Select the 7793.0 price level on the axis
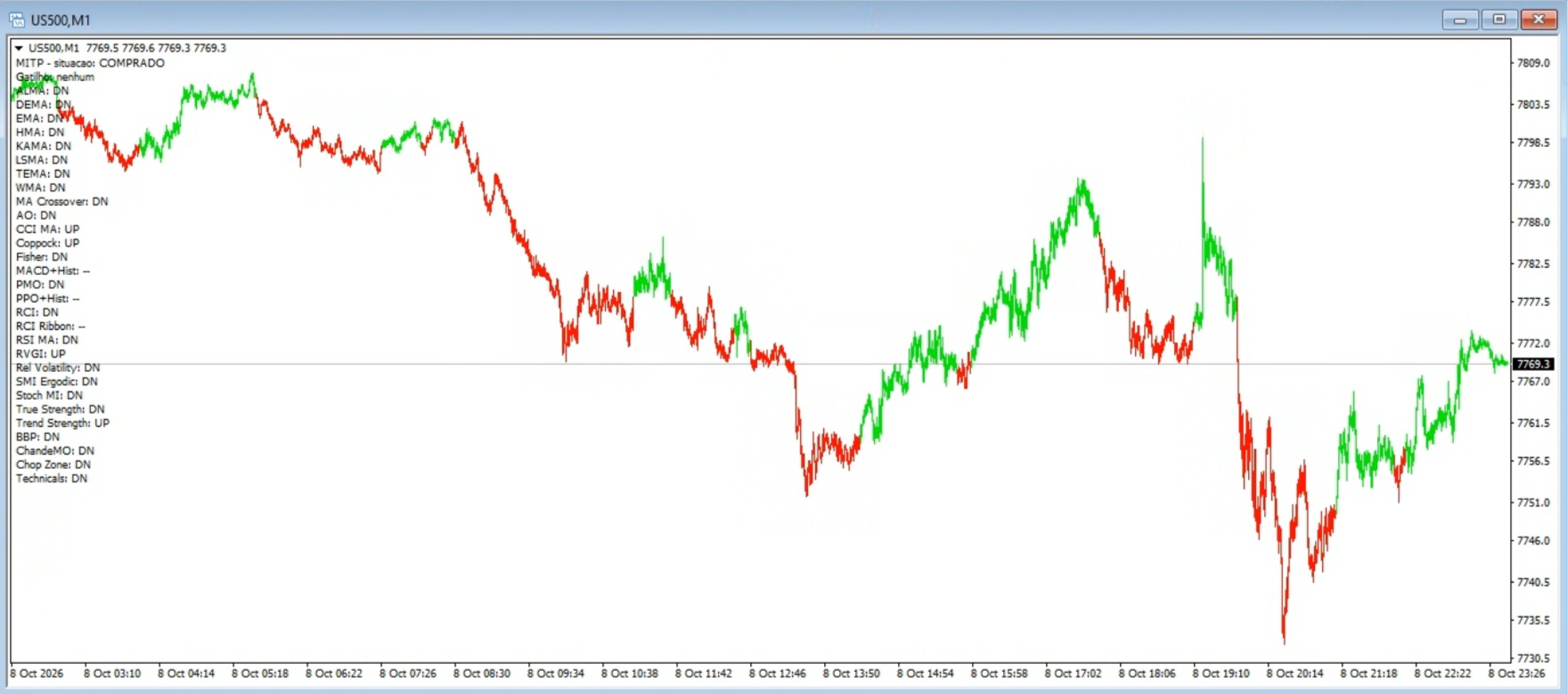This screenshot has width=1567, height=694. click(x=1533, y=184)
